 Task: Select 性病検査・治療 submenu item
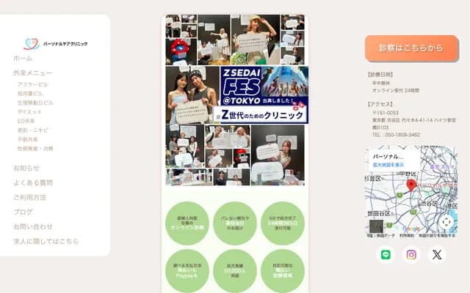[x=35, y=149]
